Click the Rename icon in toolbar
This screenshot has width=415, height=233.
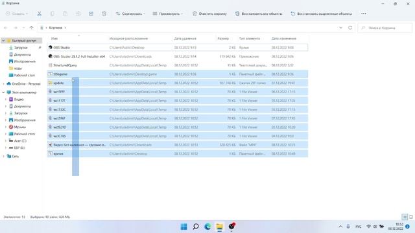(x=78, y=14)
